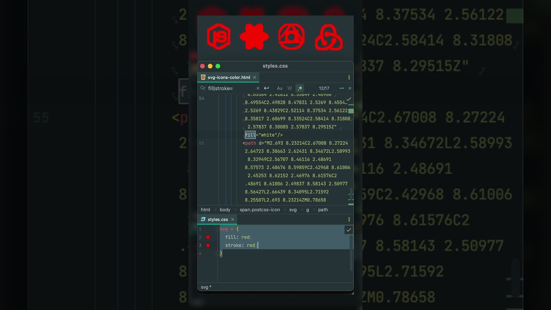Image resolution: width=551 pixels, height=310 pixels.
Task: Click the highlighted fill attribute match
Action: tap(250, 135)
